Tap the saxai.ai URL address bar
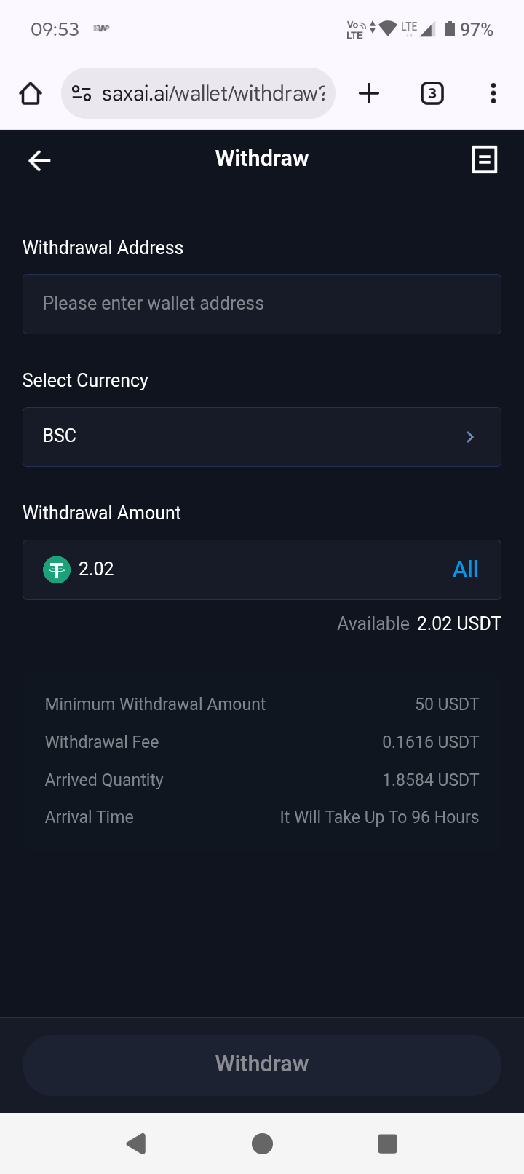The width and height of the screenshot is (524, 1174). [x=213, y=93]
